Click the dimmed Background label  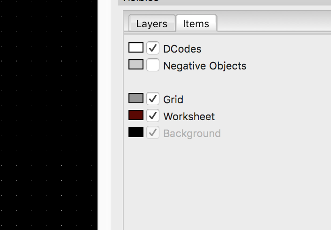pyautogui.click(x=192, y=133)
